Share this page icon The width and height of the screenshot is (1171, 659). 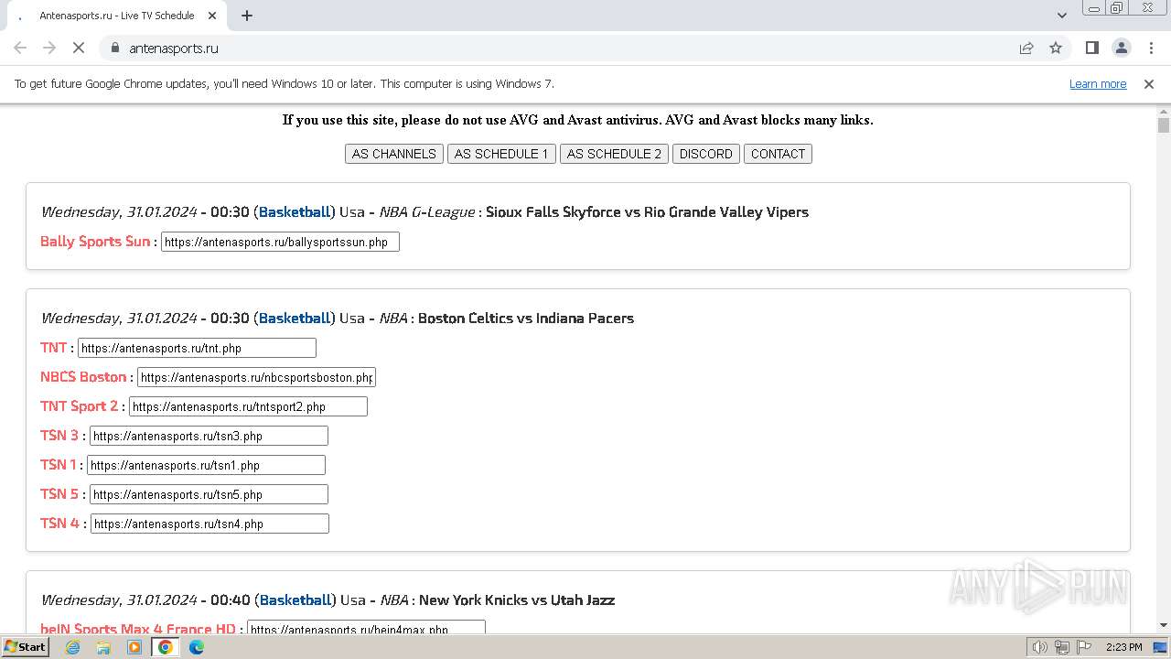[1026, 48]
